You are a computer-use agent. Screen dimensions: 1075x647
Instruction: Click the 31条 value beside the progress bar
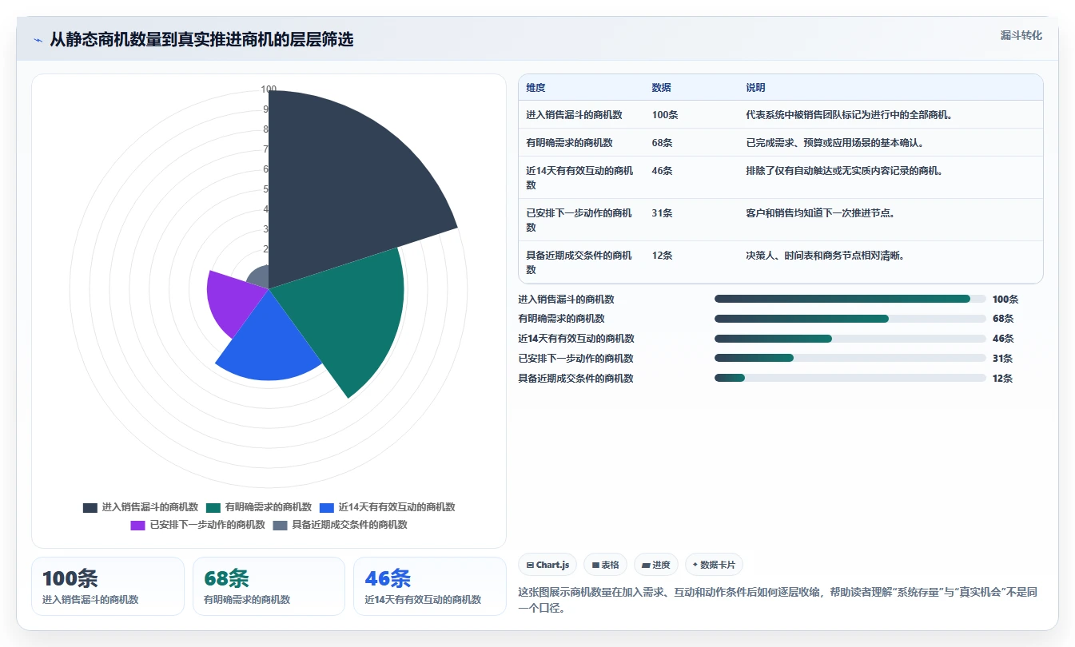point(1002,359)
